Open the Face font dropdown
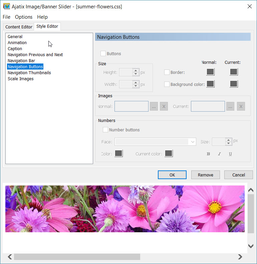 (x=193, y=142)
